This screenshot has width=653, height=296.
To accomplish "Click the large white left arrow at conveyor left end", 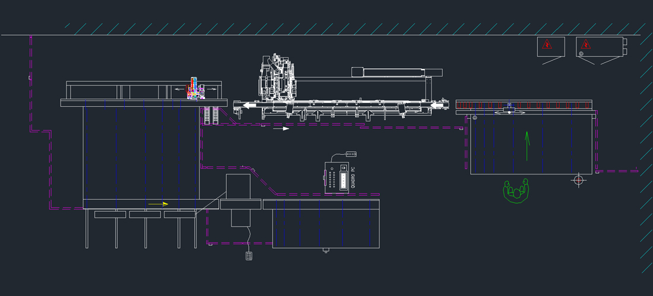I will pyautogui.click(x=249, y=106).
